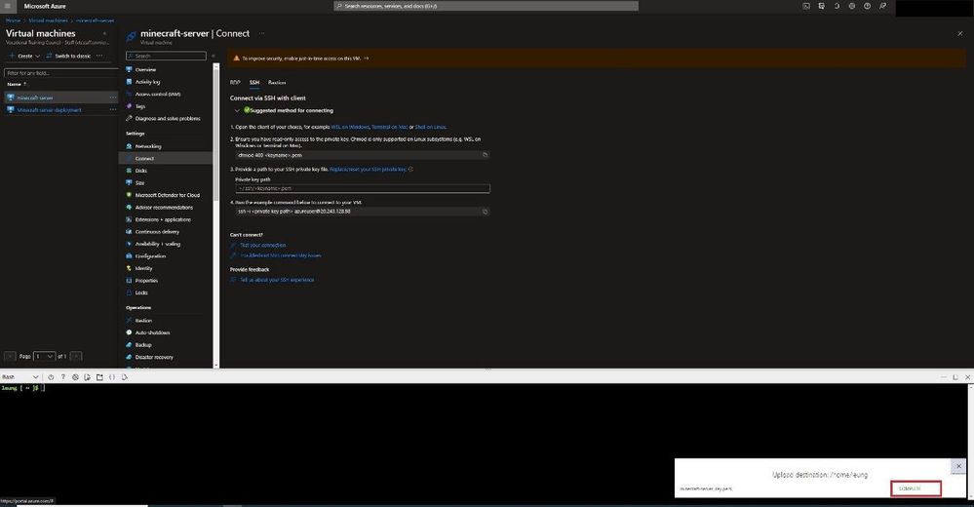Open Access control (IAM) menu item
Viewport: 974px width, 507px height.
point(158,94)
